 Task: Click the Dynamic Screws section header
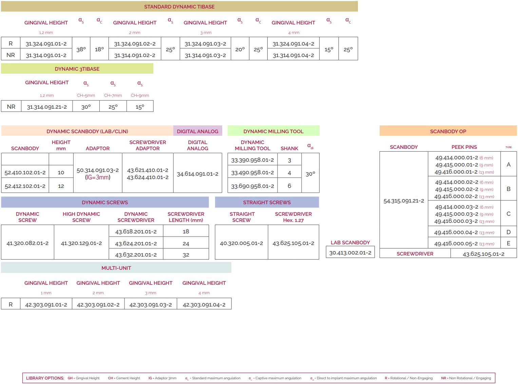pos(105,202)
